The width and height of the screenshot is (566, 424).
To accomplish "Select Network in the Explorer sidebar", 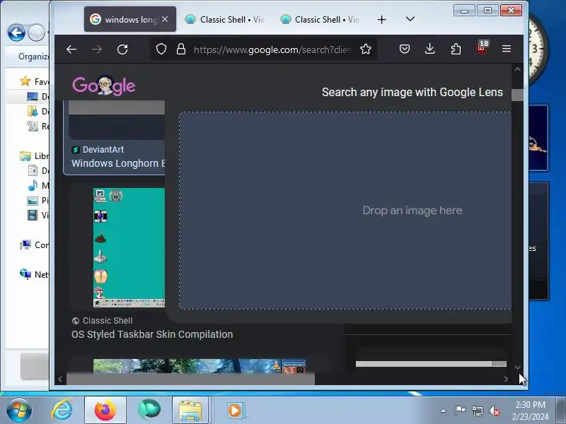I will pyautogui.click(x=34, y=274).
